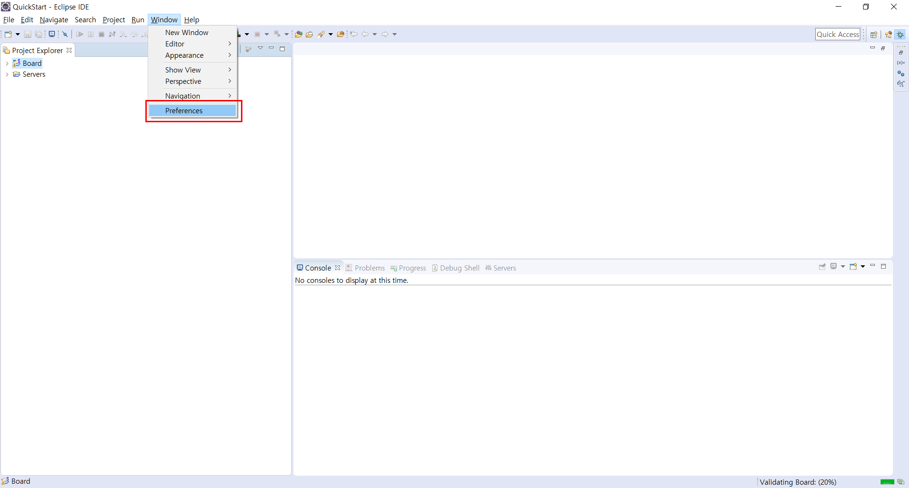
Task: Open the Run launch dropdown arrow
Action: [x=247, y=34]
